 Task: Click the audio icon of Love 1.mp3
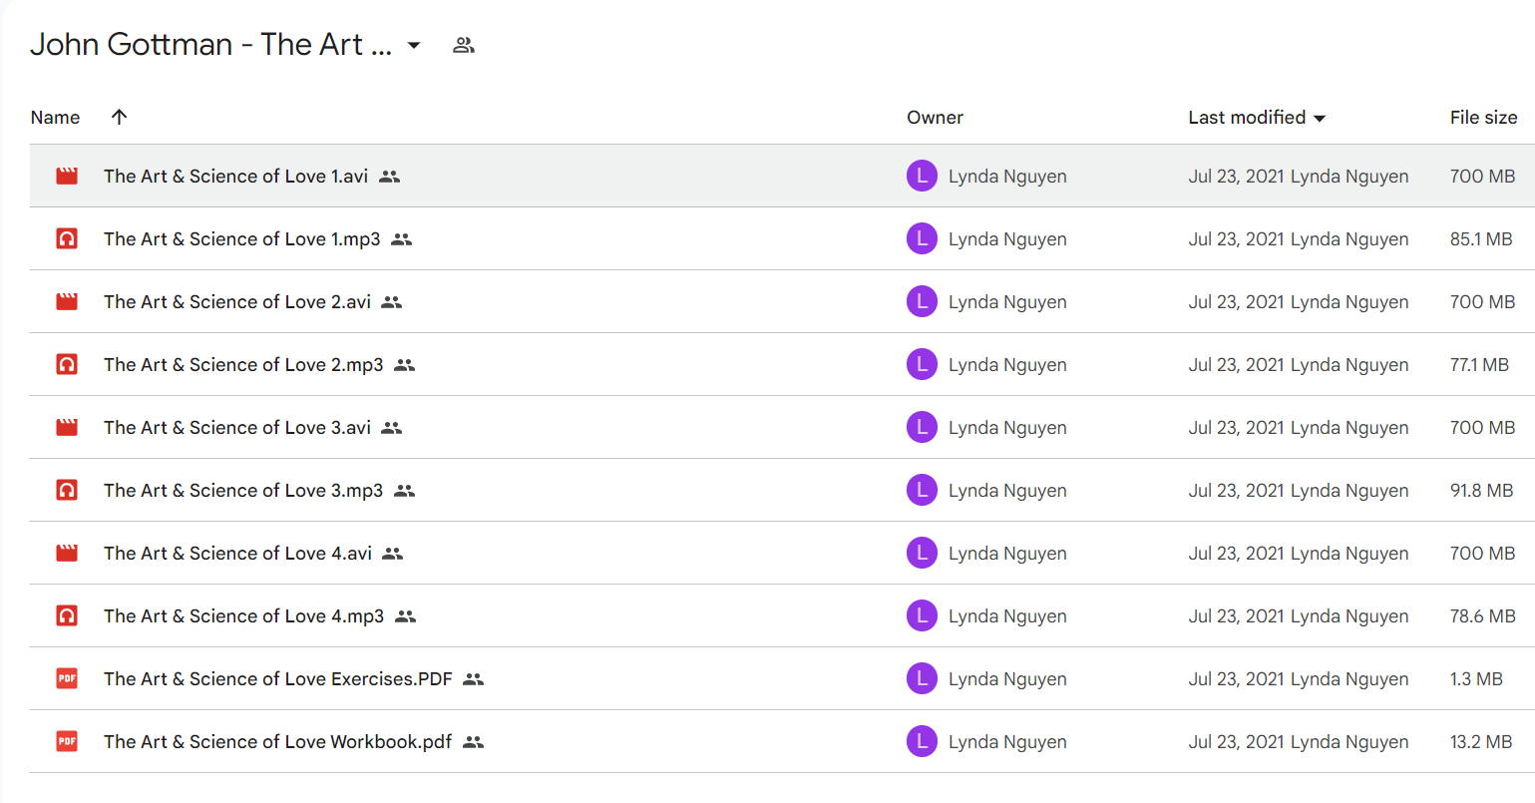[67, 239]
